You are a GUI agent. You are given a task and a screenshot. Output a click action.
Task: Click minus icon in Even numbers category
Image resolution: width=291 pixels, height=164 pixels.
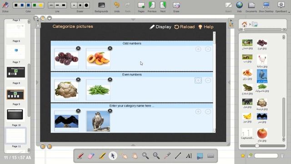pos(208,80)
